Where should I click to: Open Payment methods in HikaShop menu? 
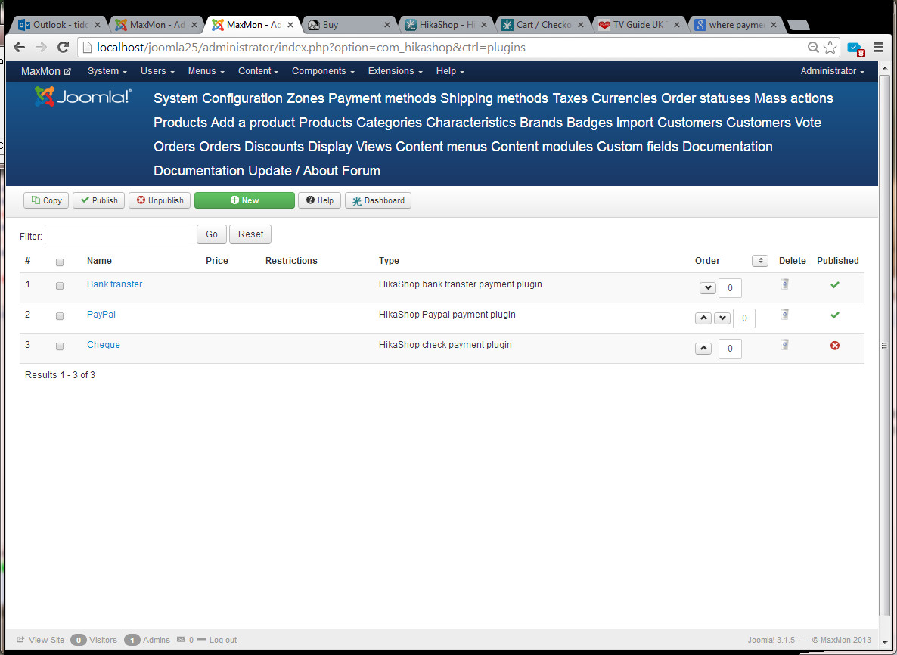tap(382, 98)
